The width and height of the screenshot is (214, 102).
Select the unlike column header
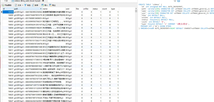click(87, 9)
